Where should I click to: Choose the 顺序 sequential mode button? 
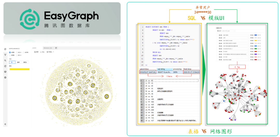pos(18,62)
